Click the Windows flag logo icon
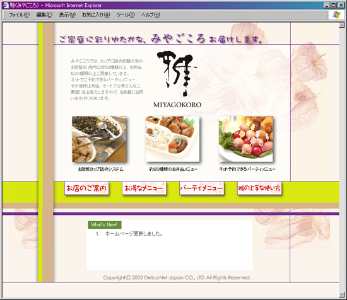 336,15
